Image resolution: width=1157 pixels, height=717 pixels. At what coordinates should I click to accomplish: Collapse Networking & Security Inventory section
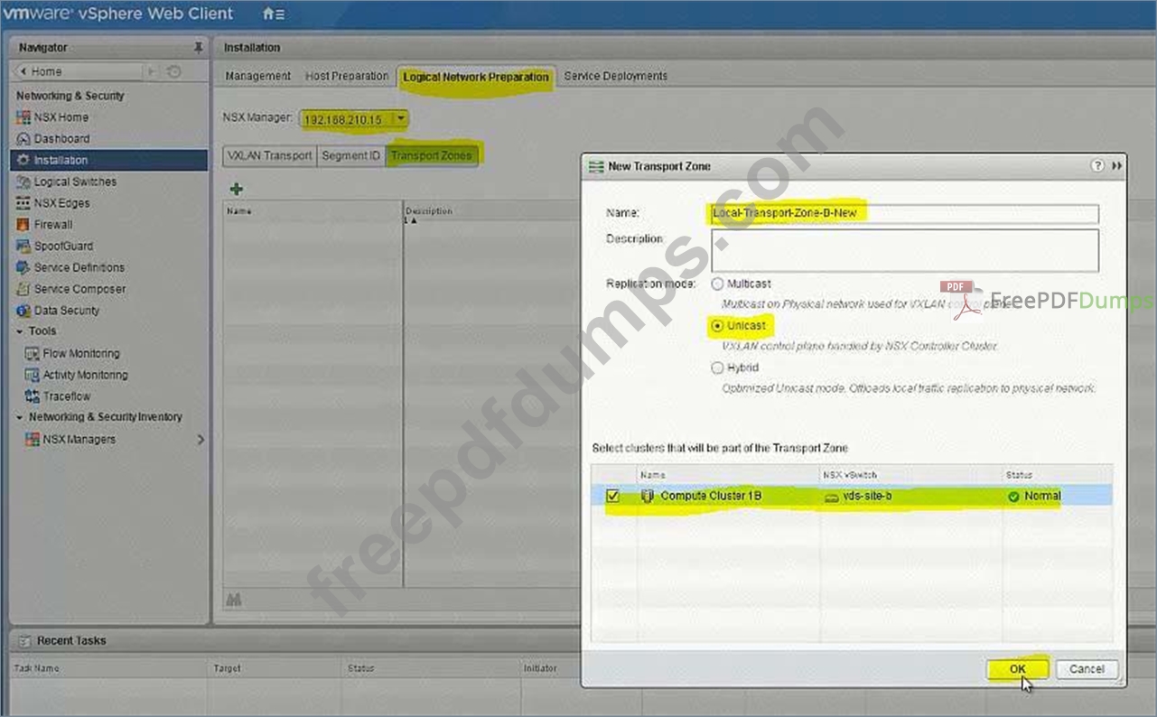20,417
